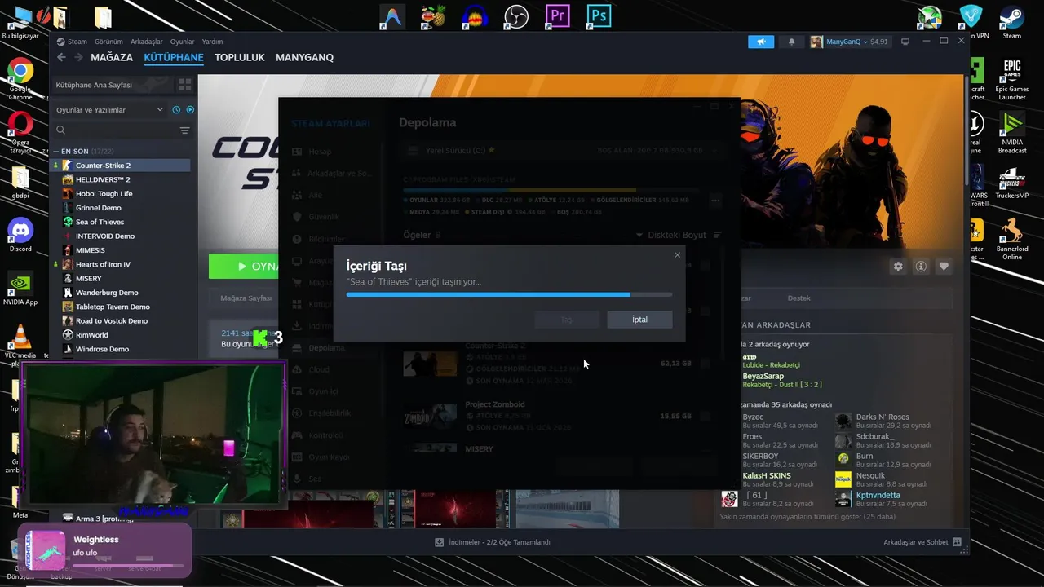Open the Destek tab
Image resolution: width=1044 pixels, height=587 pixels.
point(798,298)
